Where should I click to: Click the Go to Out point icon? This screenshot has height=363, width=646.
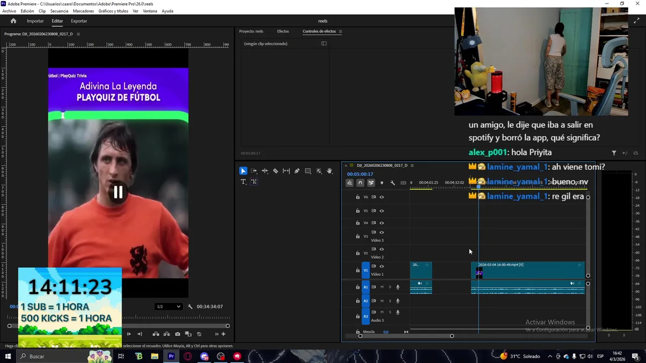140,334
